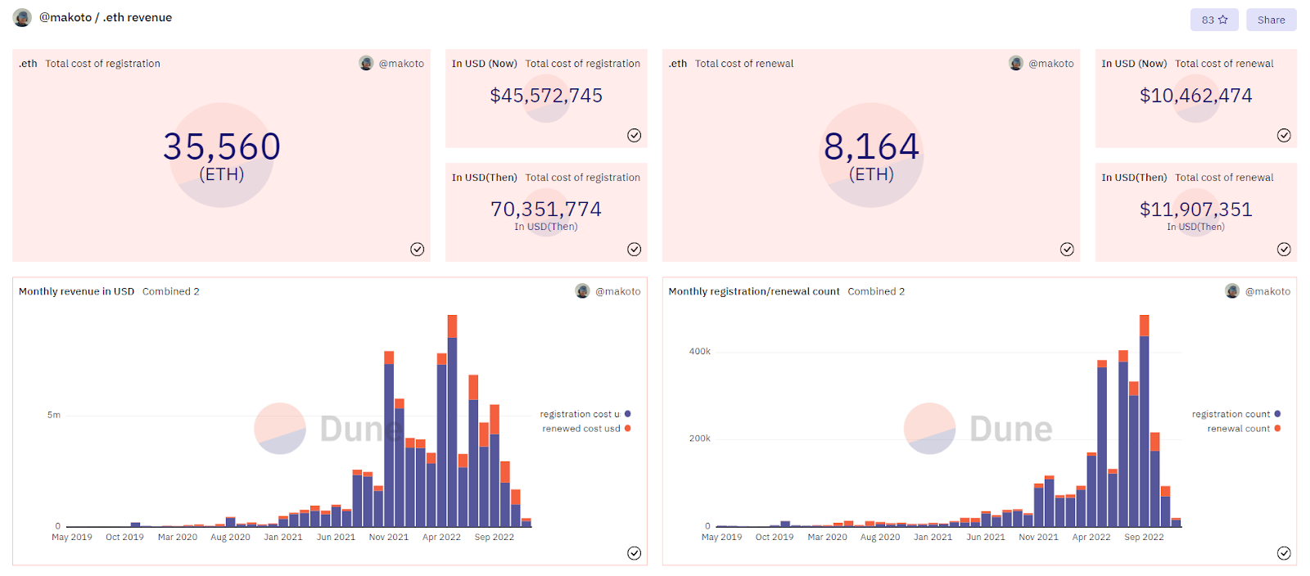The image size is (1310, 576).
Task: Open @makoto profile avatar in dashboard header
Action: [x=23, y=17]
